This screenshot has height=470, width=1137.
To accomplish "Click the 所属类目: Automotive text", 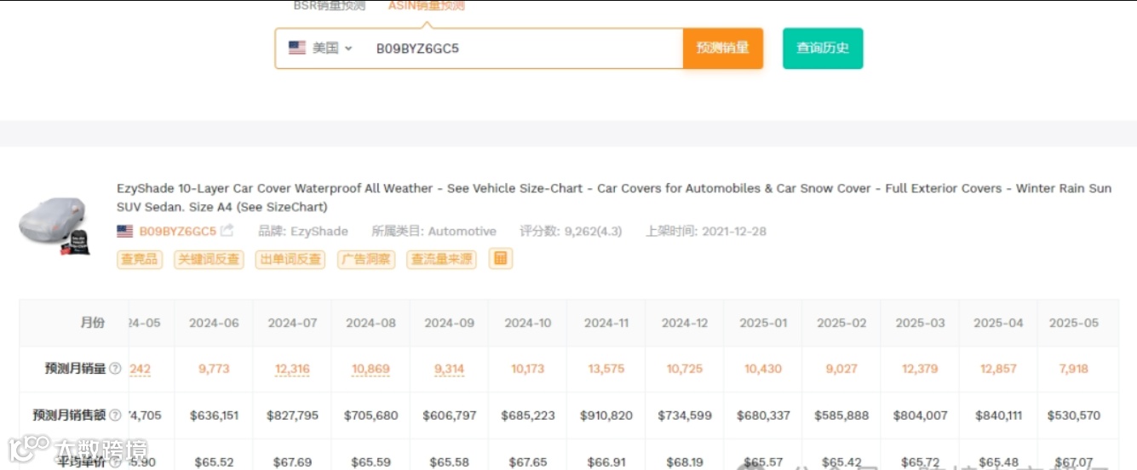I will coord(434,231).
